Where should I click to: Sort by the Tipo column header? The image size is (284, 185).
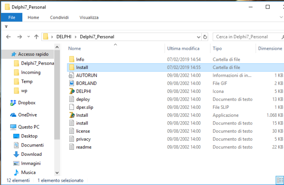(217, 48)
